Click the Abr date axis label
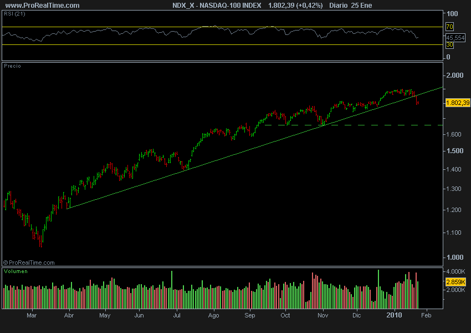The height and width of the screenshot is (333, 471). point(69,315)
